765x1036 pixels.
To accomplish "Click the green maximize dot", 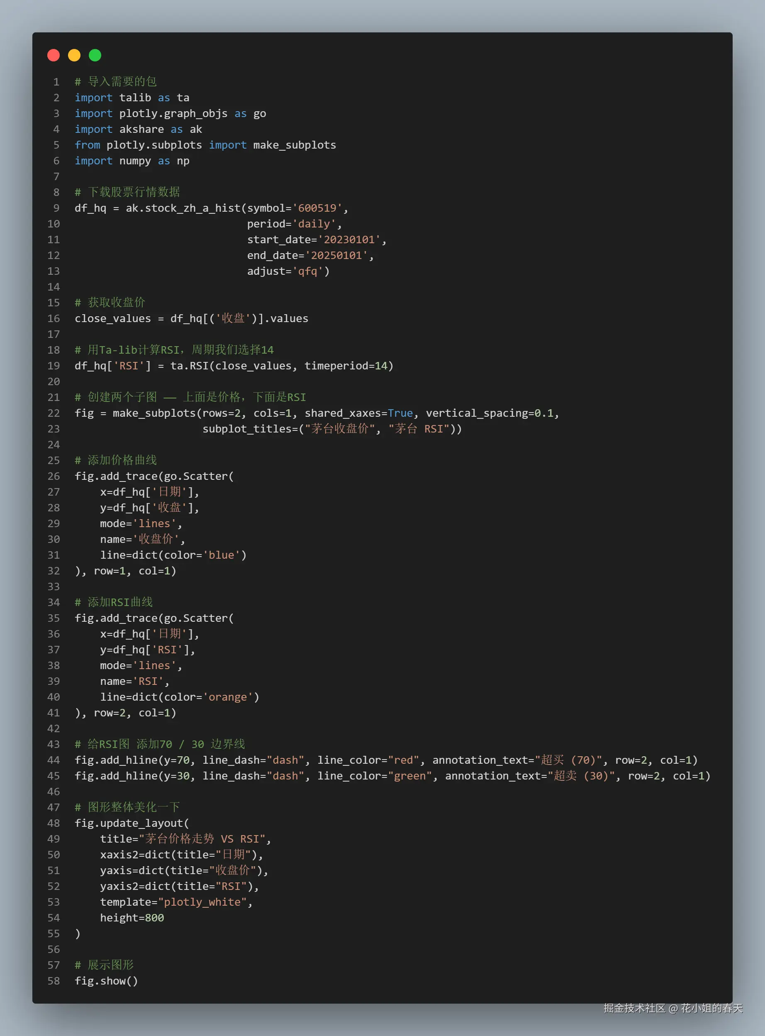I will tap(95, 56).
